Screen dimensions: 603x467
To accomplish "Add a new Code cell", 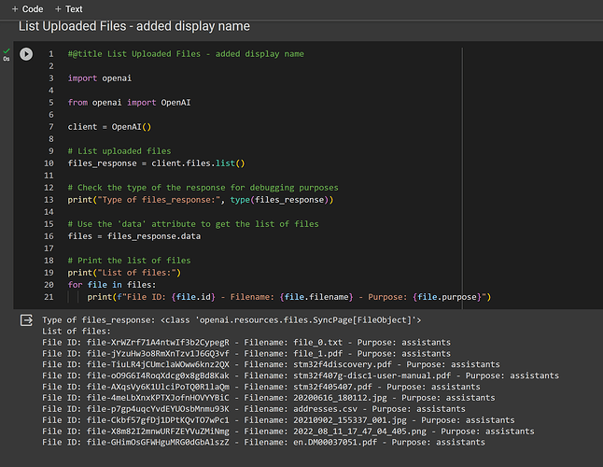I will tap(27, 8).
